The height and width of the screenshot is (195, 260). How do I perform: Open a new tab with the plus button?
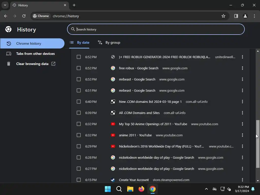(74, 5)
